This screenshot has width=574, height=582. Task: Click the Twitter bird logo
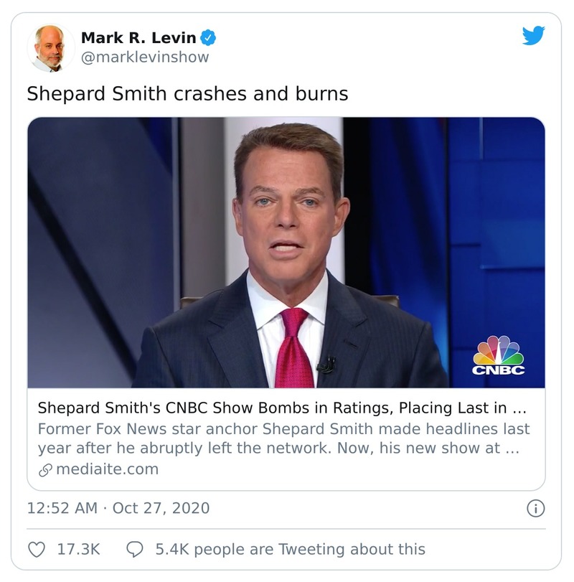tap(533, 36)
